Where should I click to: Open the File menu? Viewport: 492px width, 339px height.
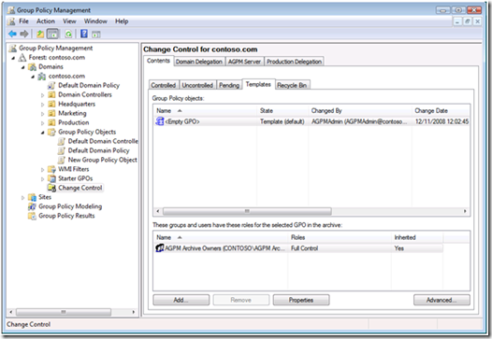tap(23, 21)
